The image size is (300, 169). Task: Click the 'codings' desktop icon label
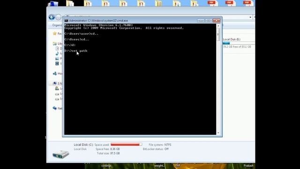point(106,166)
